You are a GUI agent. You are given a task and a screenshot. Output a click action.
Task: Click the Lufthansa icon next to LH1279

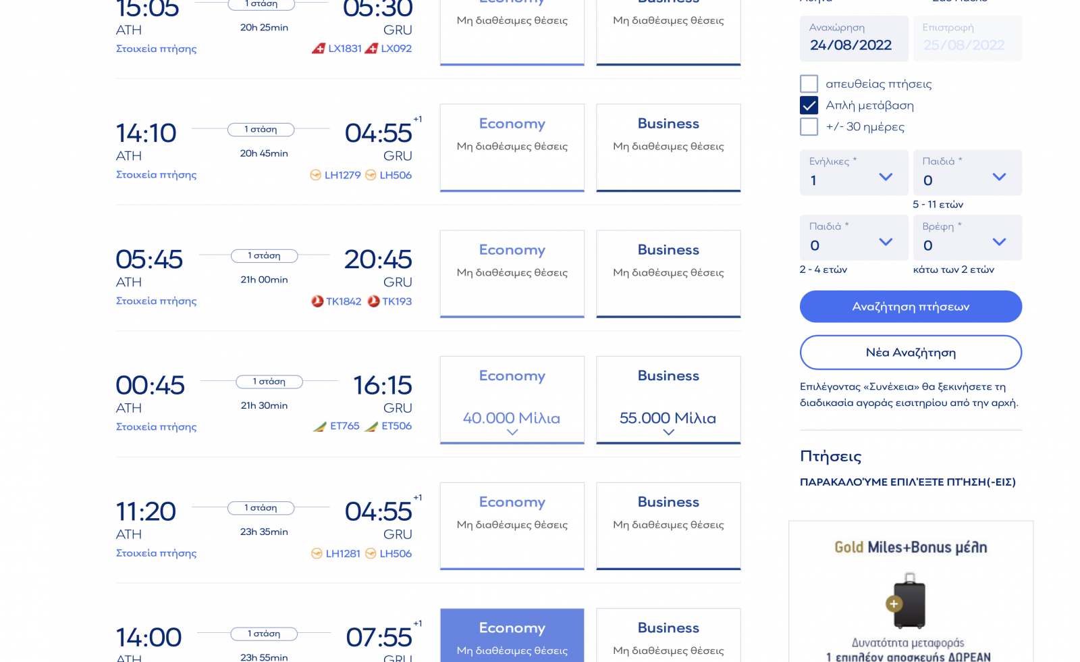[315, 175]
